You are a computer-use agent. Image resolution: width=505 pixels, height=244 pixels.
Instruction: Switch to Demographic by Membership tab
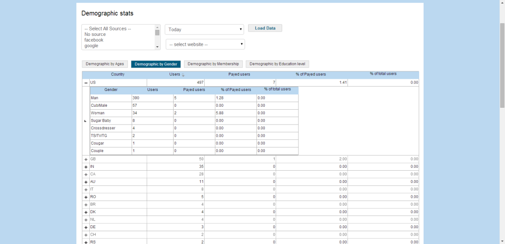214,64
